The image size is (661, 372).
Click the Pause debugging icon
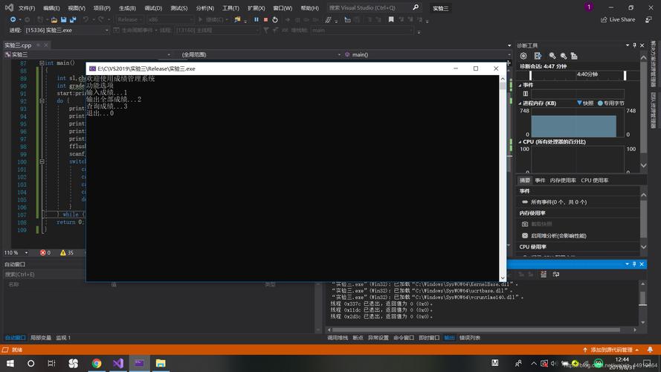[x=257, y=19]
